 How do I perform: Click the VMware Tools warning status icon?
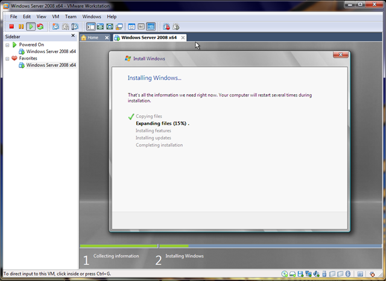(372, 274)
